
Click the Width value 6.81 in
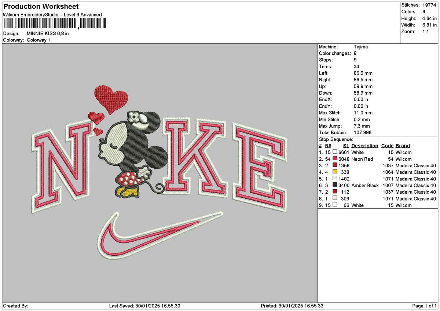coord(430,25)
